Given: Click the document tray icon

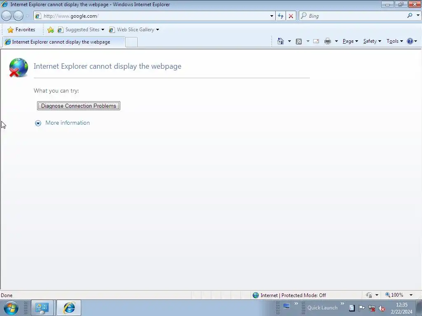Looking at the screenshot, I should click(x=352, y=308).
